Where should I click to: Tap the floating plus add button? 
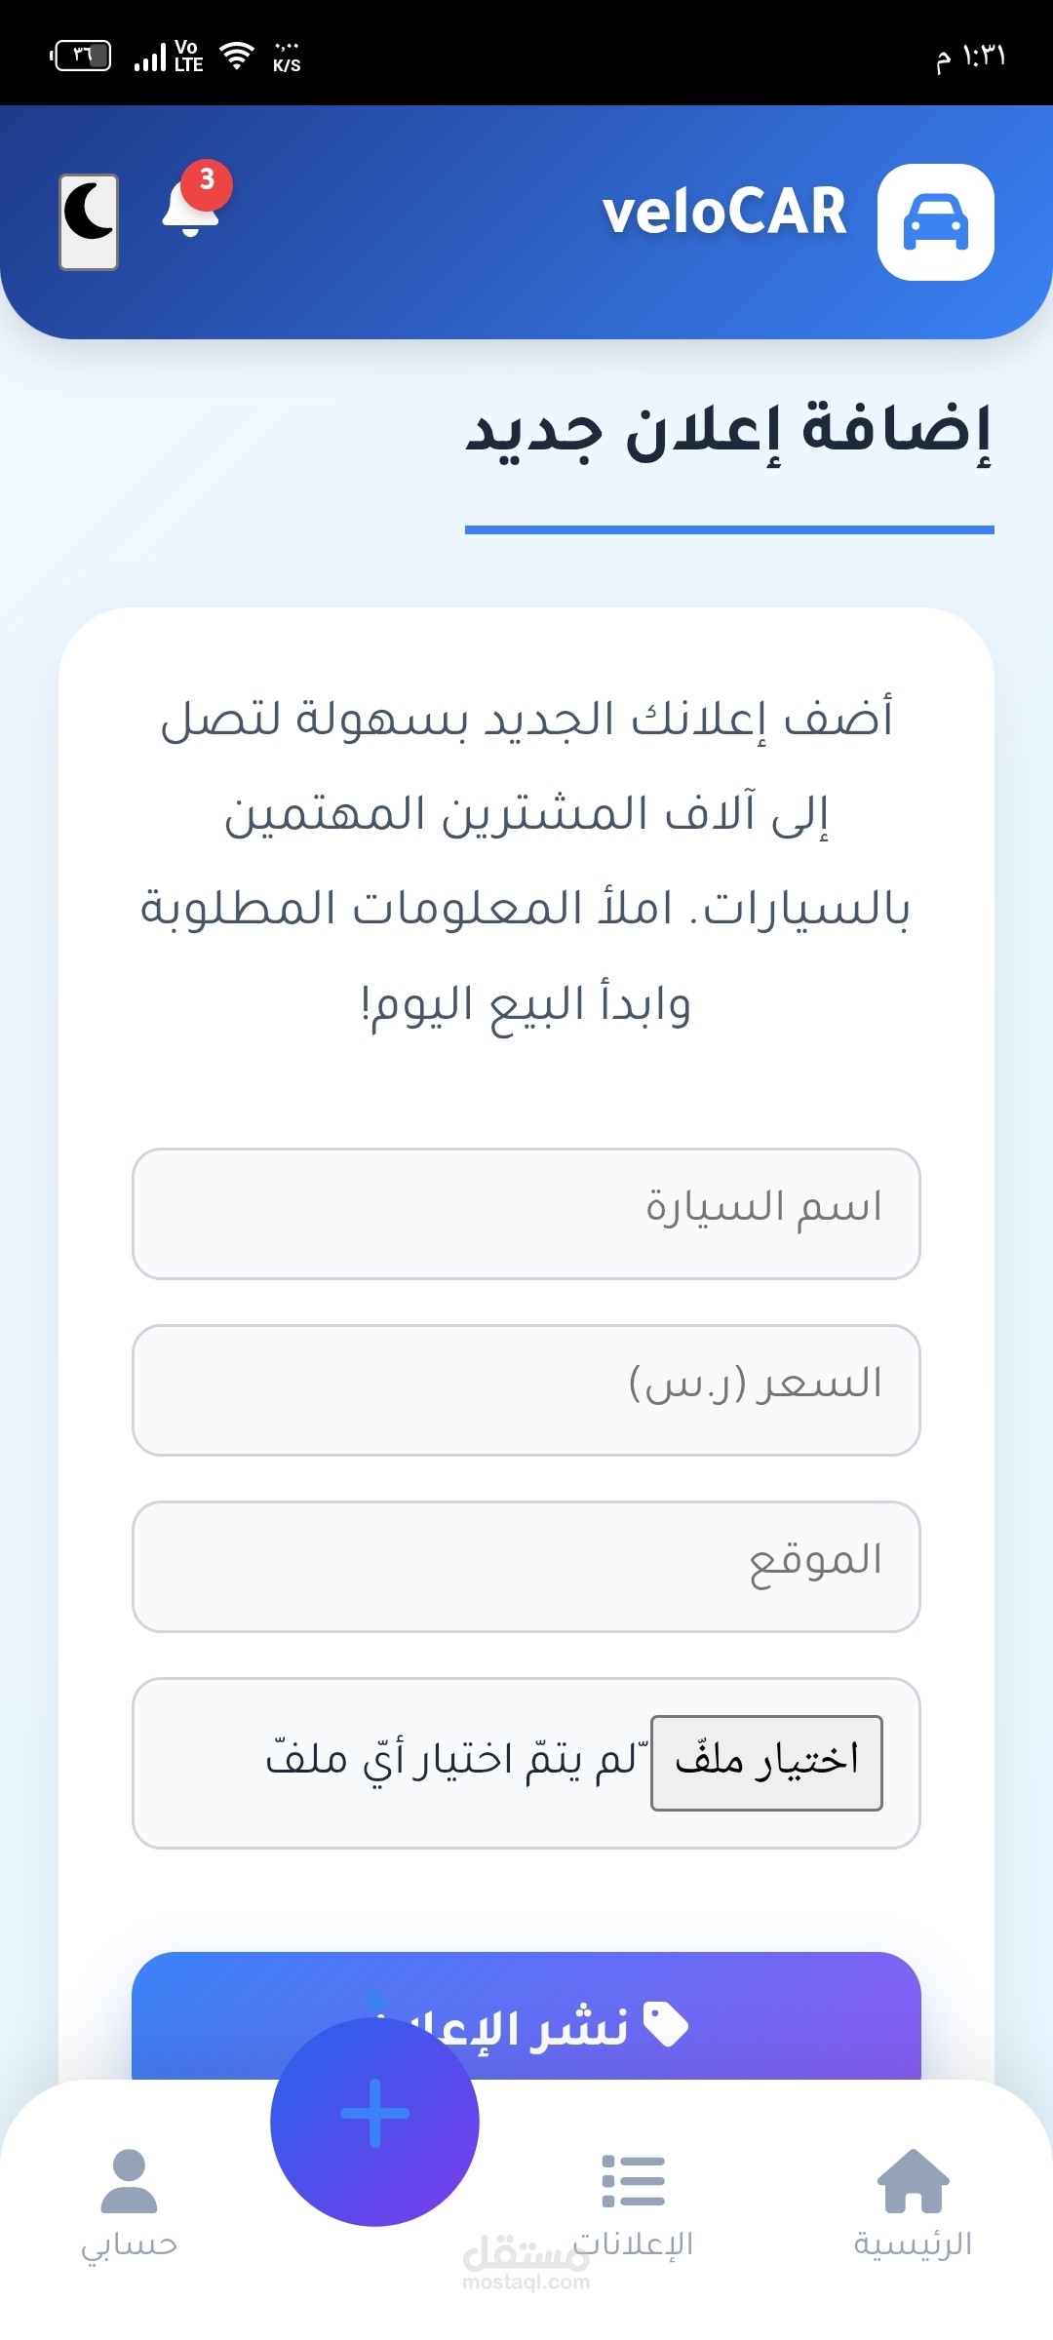(374, 2122)
